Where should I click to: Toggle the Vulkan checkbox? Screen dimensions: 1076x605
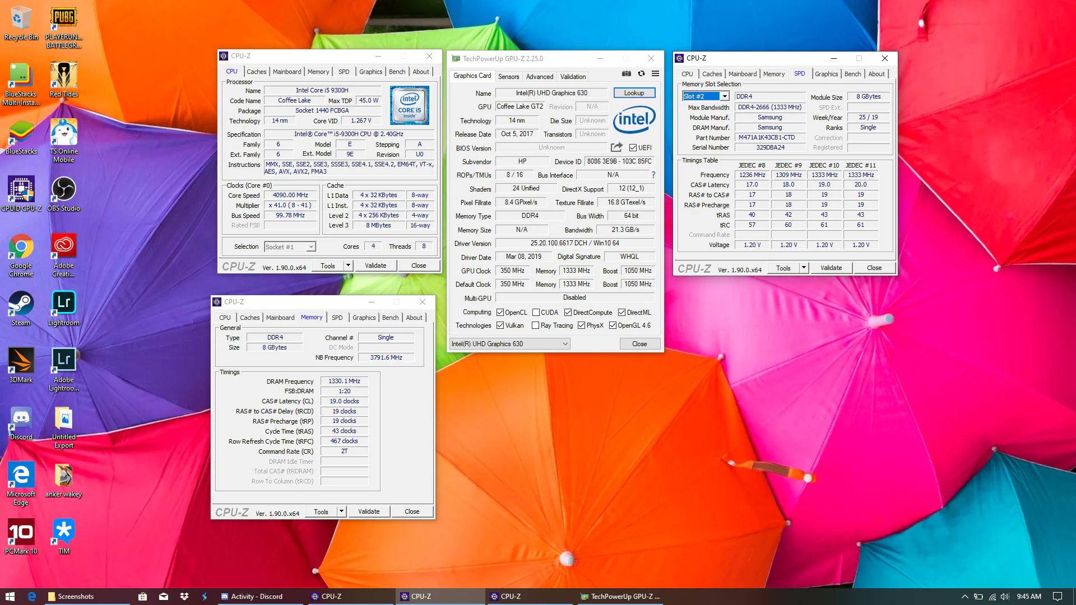500,325
